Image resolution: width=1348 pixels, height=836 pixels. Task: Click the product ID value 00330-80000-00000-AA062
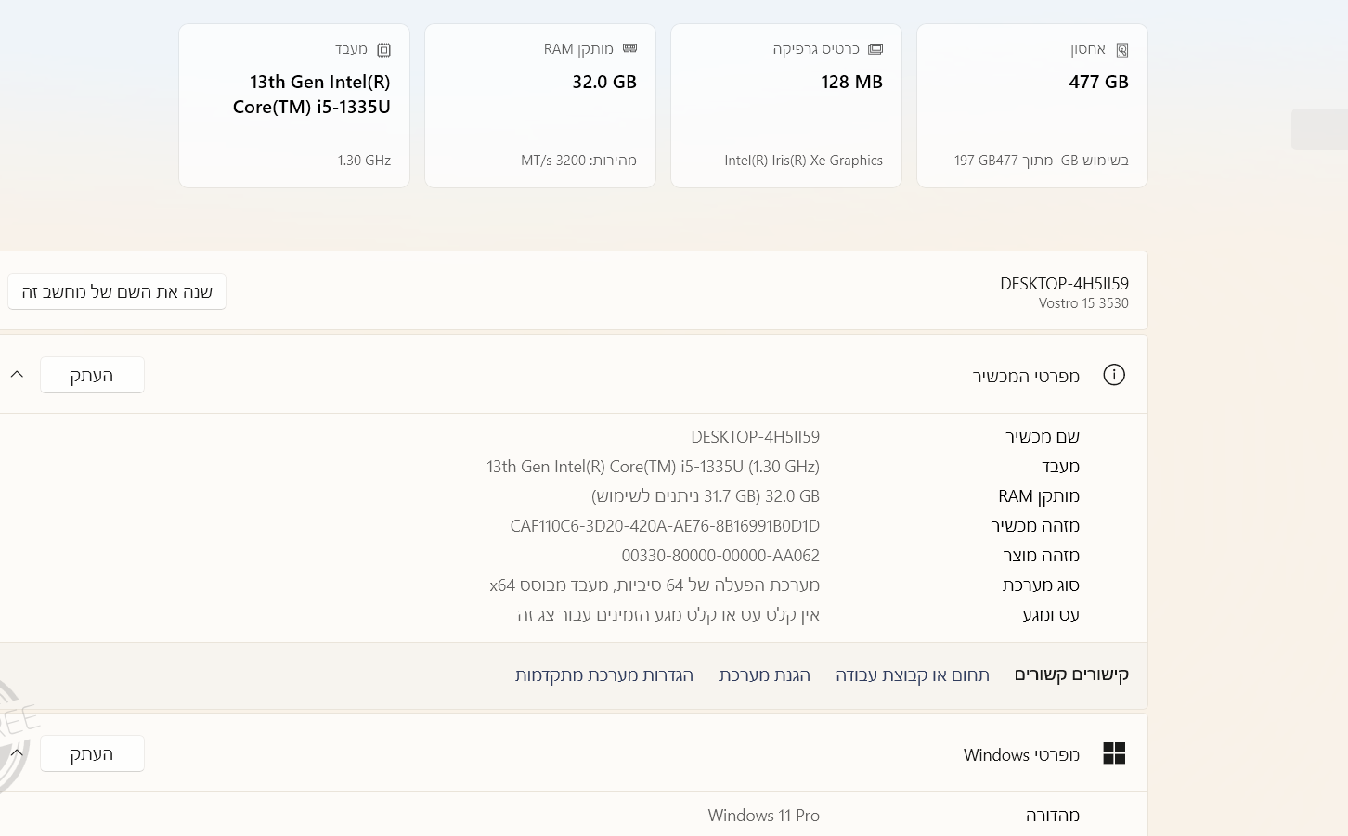(x=720, y=556)
